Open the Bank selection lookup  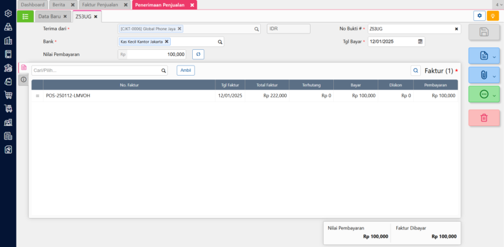pyautogui.click(x=220, y=42)
